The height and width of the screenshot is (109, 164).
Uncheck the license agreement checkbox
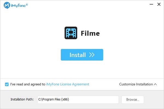(7, 84)
